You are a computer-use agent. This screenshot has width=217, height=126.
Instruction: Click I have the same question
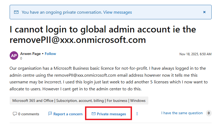[182, 113]
